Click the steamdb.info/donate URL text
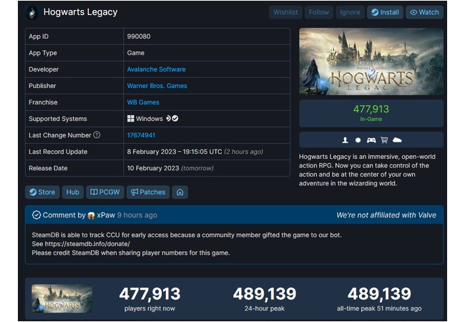This screenshot has height=322, width=465. pos(87,244)
